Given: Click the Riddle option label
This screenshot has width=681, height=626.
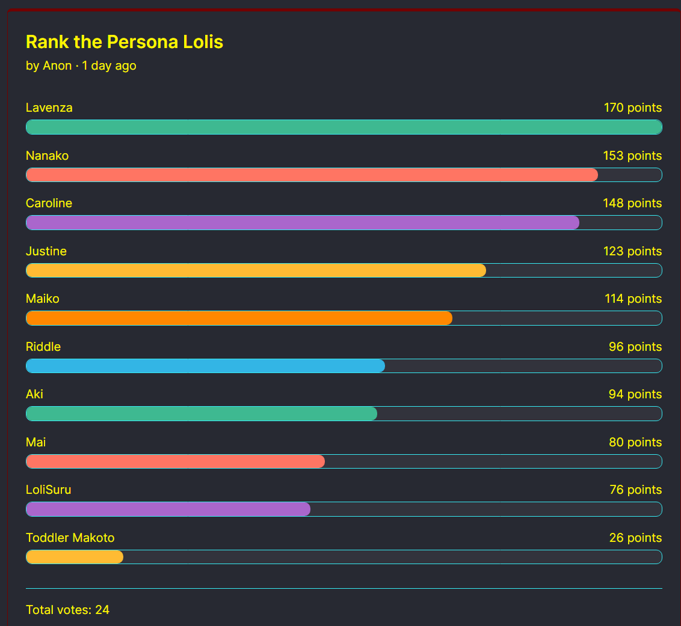Looking at the screenshot, I should coord(43,347).
